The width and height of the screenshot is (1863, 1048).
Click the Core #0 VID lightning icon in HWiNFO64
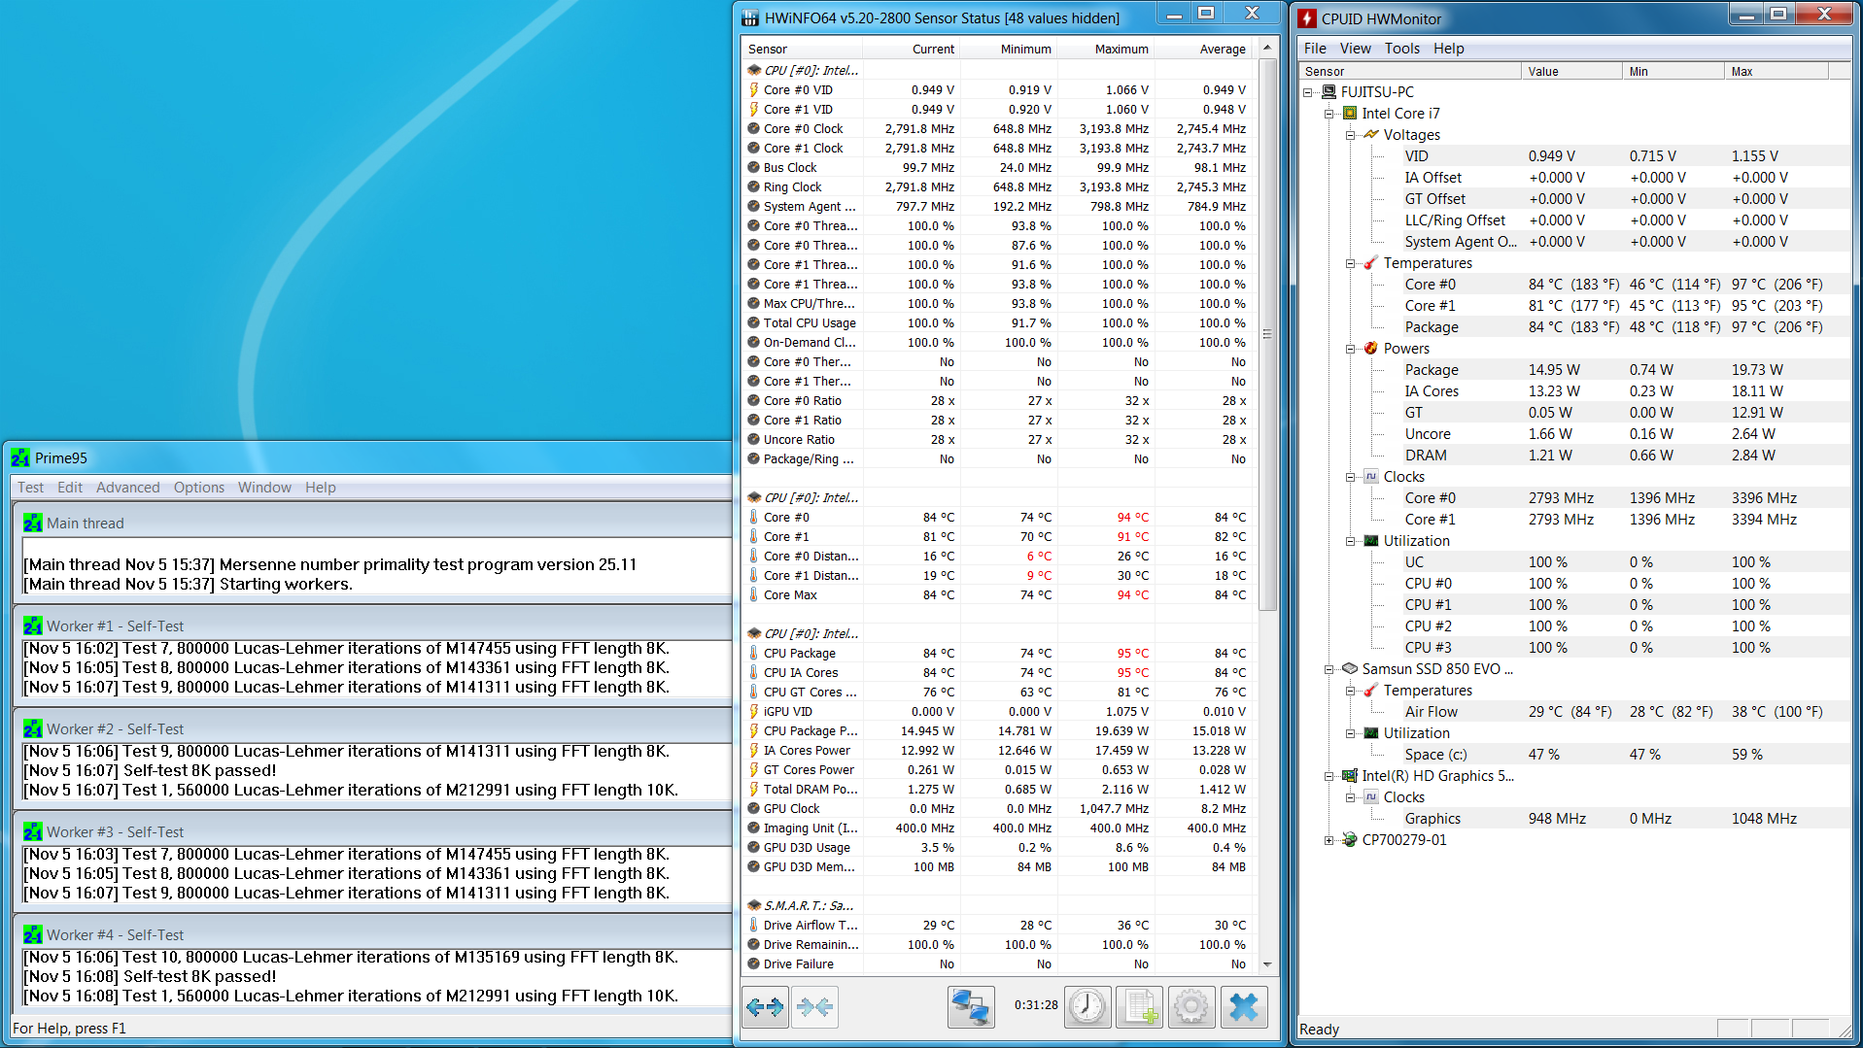pos(754,90)
